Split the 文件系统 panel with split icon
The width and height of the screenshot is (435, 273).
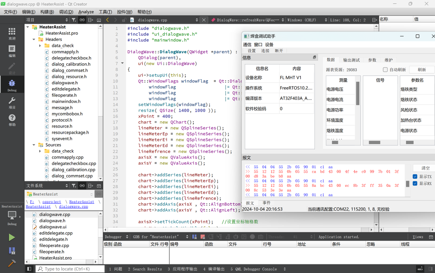(91, 186)
